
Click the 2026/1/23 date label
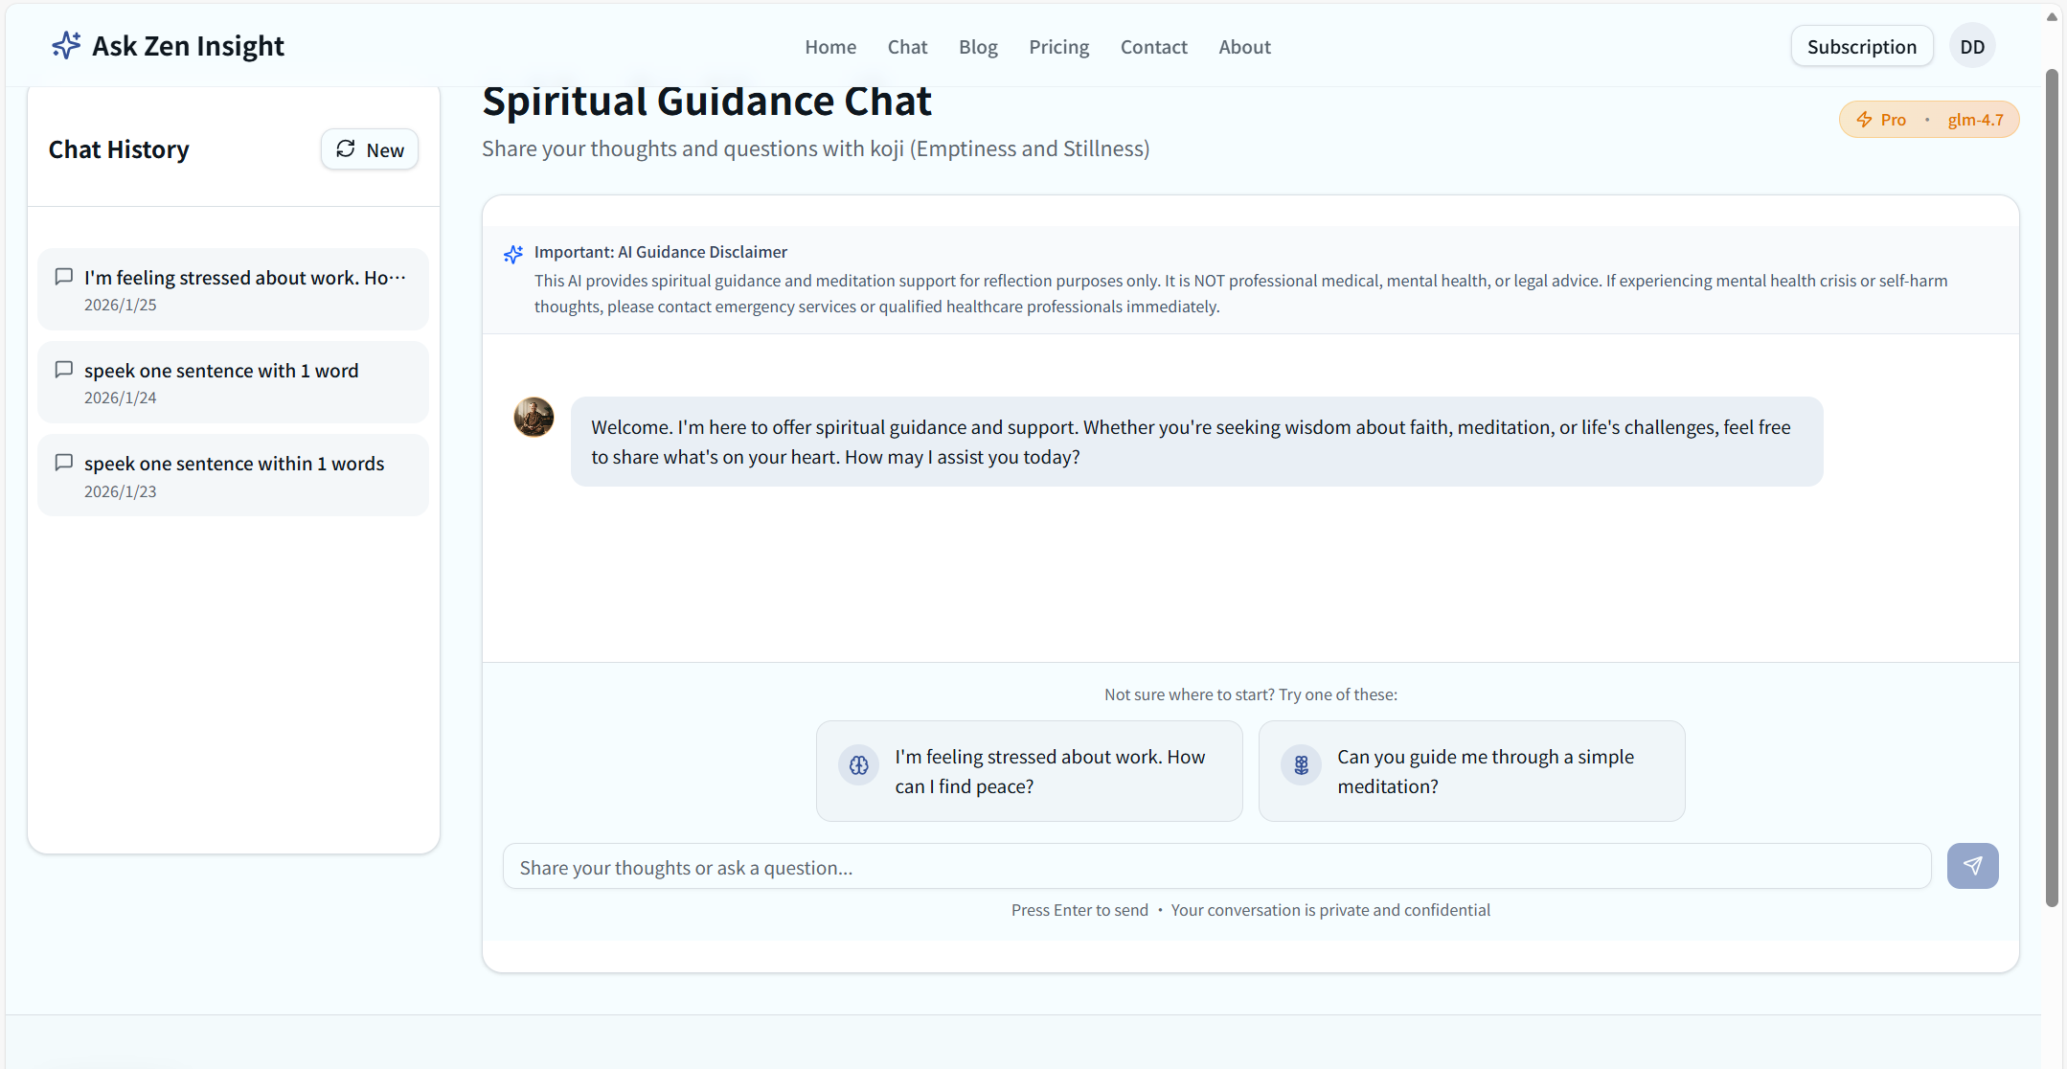click(120, 491)
